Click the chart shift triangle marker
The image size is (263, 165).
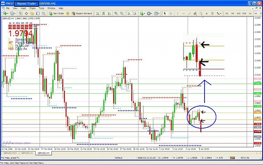(203, 17)
